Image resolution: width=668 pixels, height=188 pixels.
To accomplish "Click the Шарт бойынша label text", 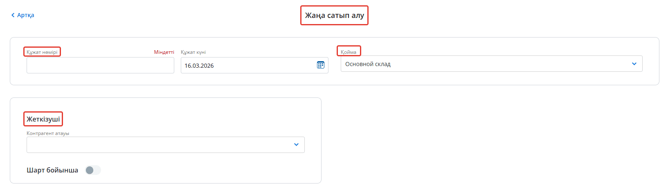I will click(x=52, y=170).
